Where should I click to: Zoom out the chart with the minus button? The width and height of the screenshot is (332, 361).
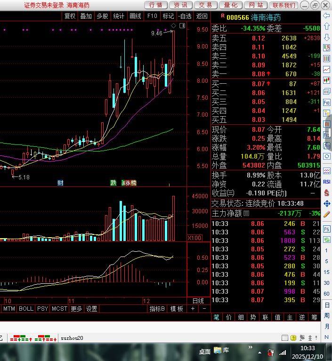point(204,309)
